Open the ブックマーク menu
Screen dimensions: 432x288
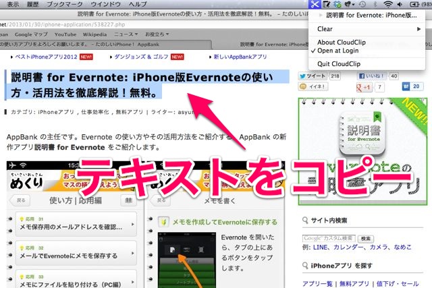65,4
